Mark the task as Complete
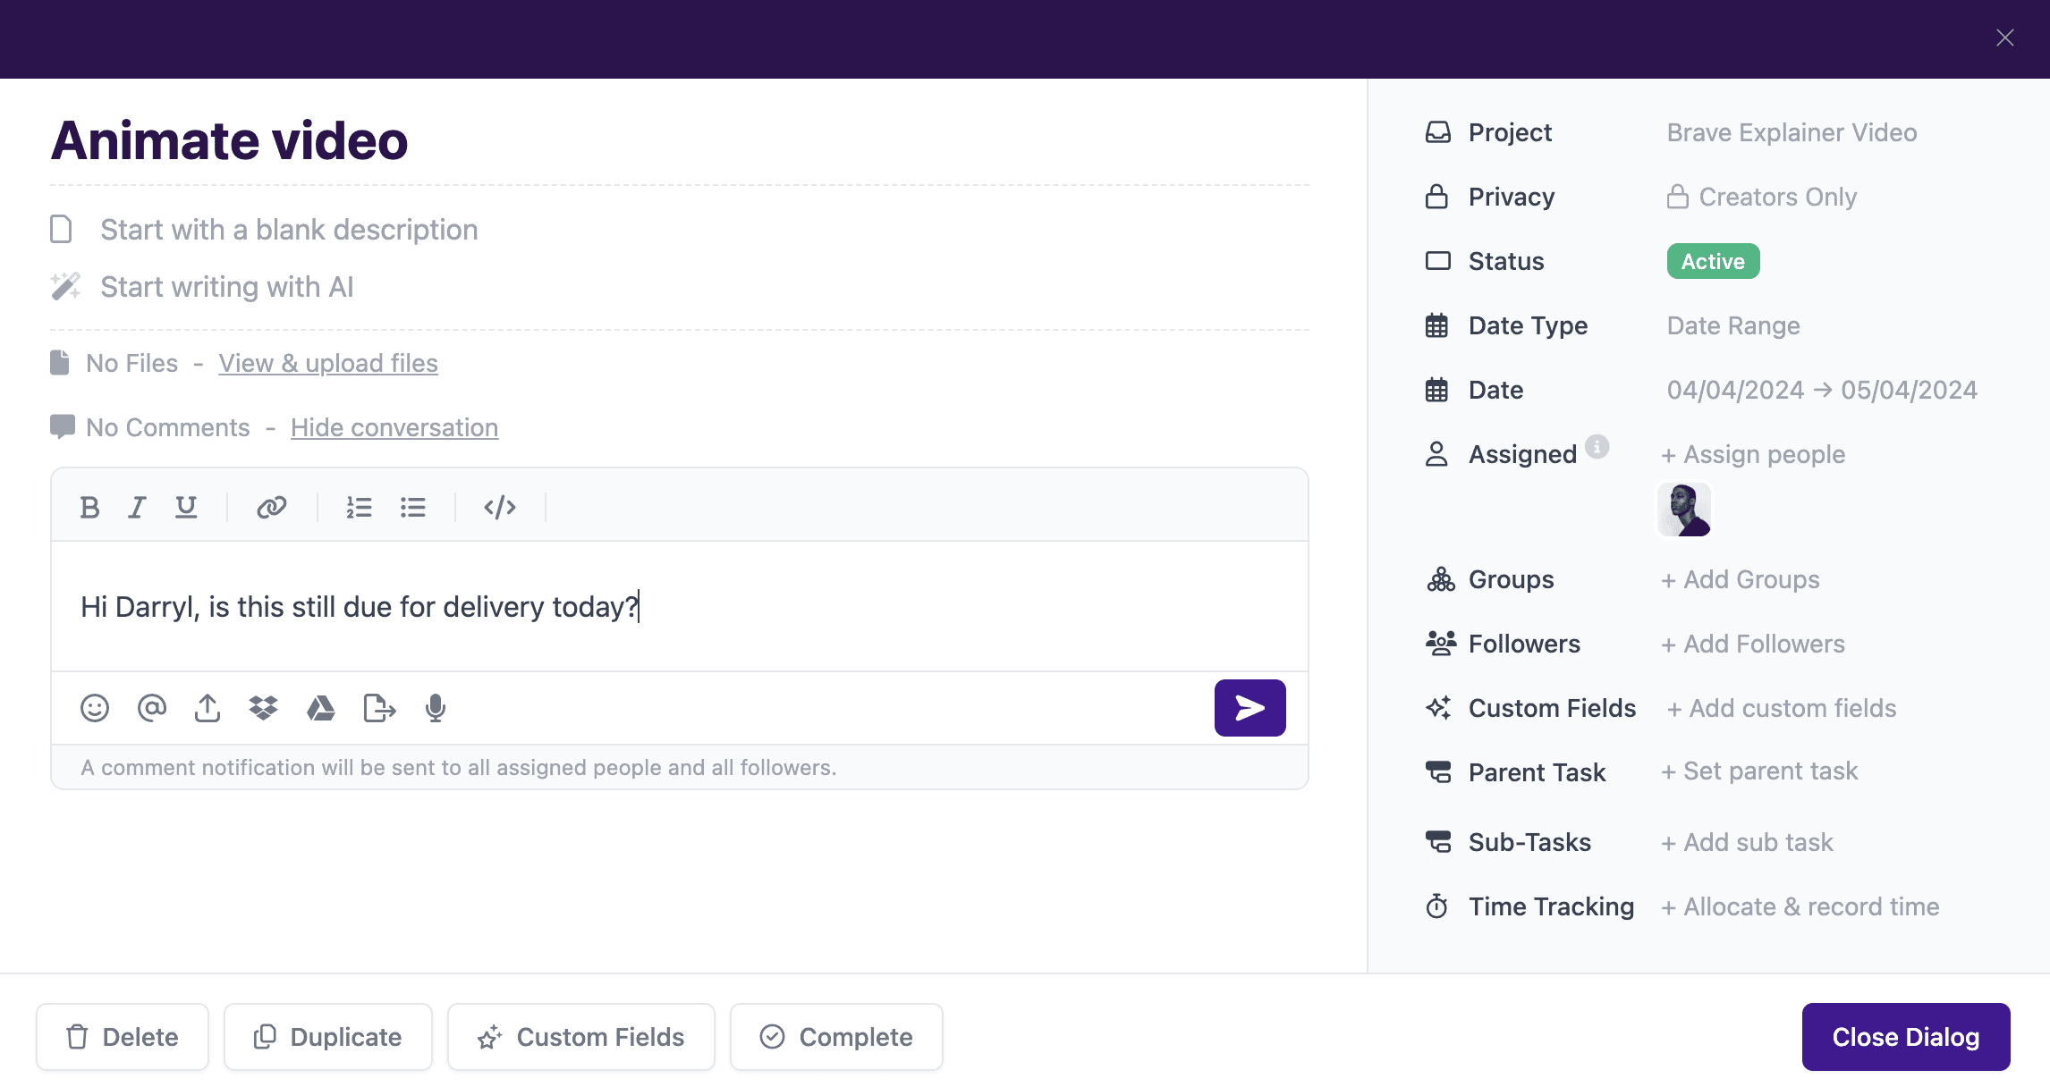The height and width of the screenshot is (1087, 2050). [x=836, y=1037]
